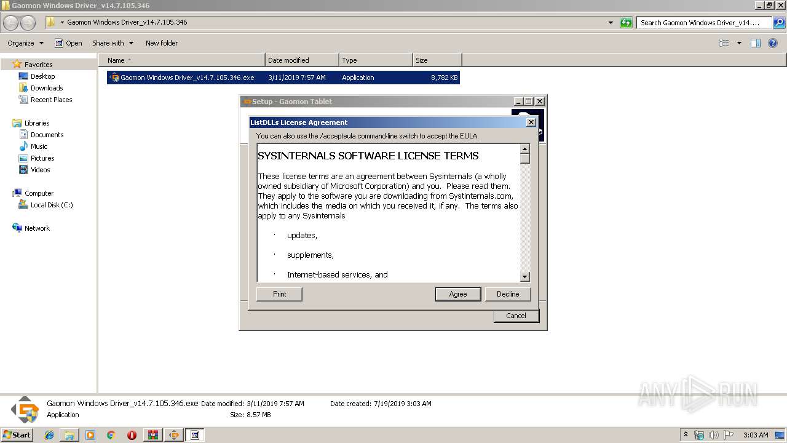Image resolution: width=787 pixels, height=443 pixels.
Task: Click Open in Explorer toolbar
Action: point(68,43)
